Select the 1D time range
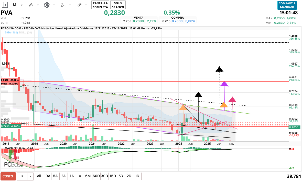 (x=137, y=176)
